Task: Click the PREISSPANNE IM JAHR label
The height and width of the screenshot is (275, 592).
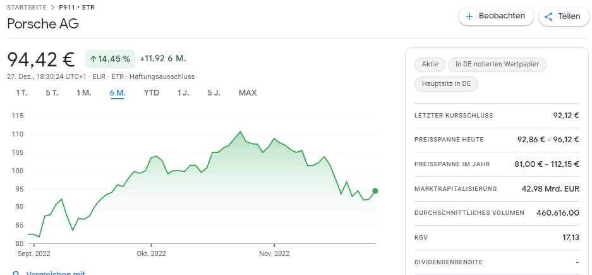Action: [x=452, y=164]
